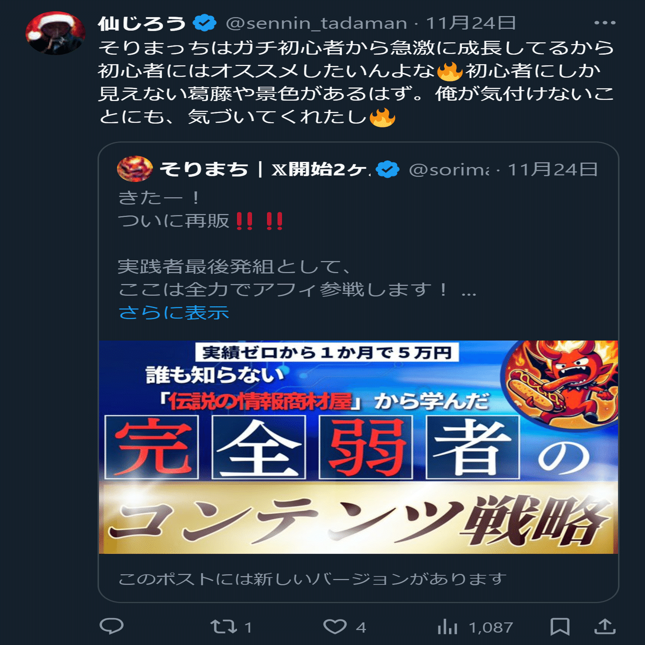Viewport: 645px width, 645px height.
Task: Open 仙じろう's Santa hat profile avatar
Action: (x=55, y=33)
